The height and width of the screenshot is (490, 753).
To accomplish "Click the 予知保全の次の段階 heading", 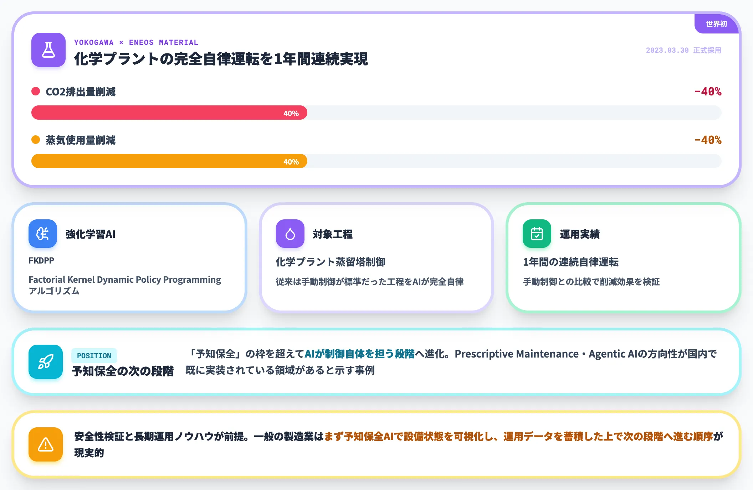I will (x=123, y=371).
